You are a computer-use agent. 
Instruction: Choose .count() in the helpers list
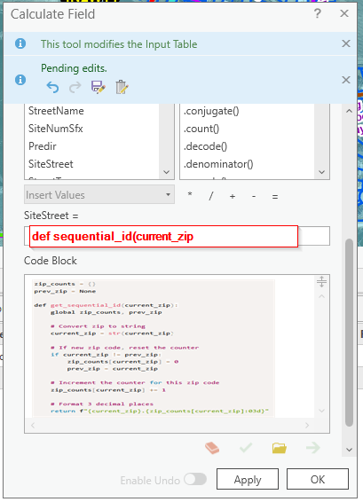[201, 129]
